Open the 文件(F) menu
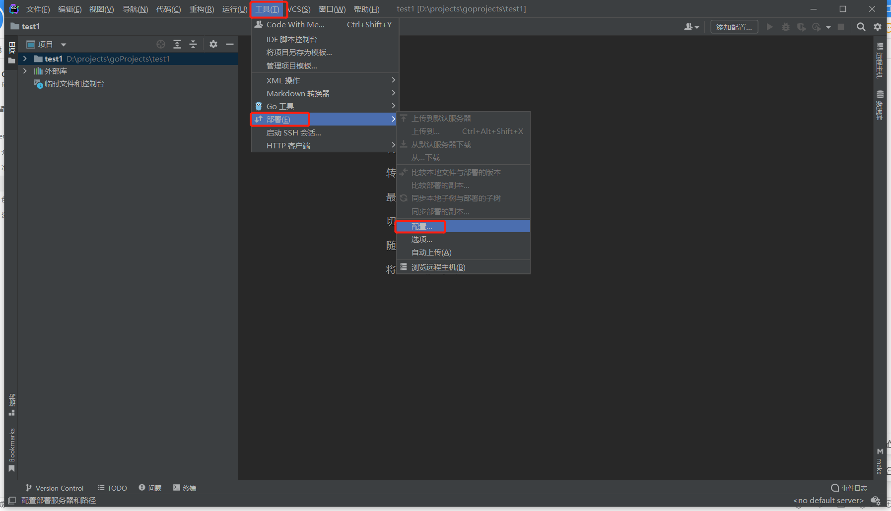Image resolution: width=891 pixels, height=511 pixels. coord(38,9)
